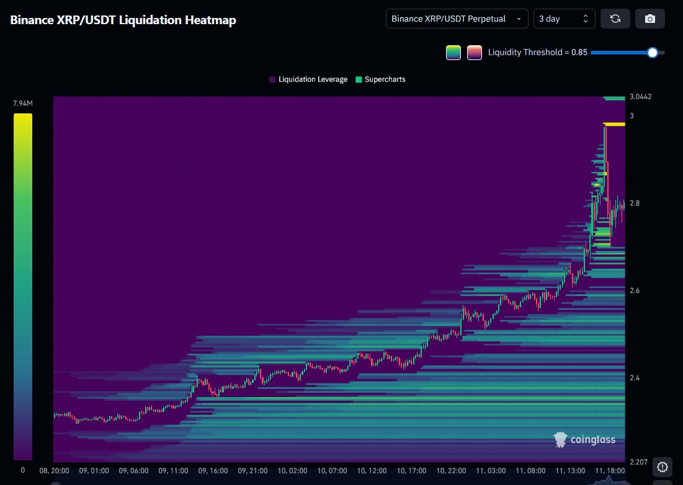Click the Binance XRP/USDT Liquidation Heatmap title

(x=123, y=20)
